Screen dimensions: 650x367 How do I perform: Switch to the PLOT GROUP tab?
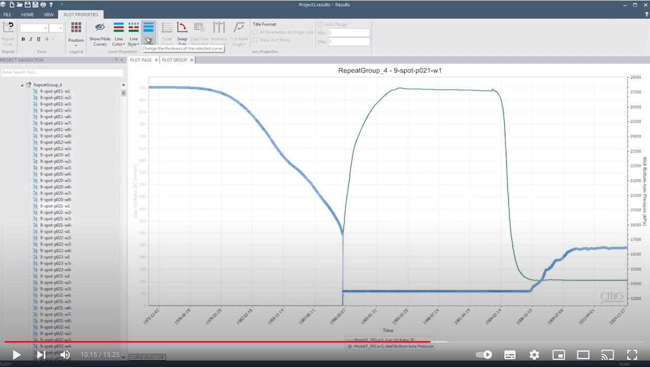174,60
